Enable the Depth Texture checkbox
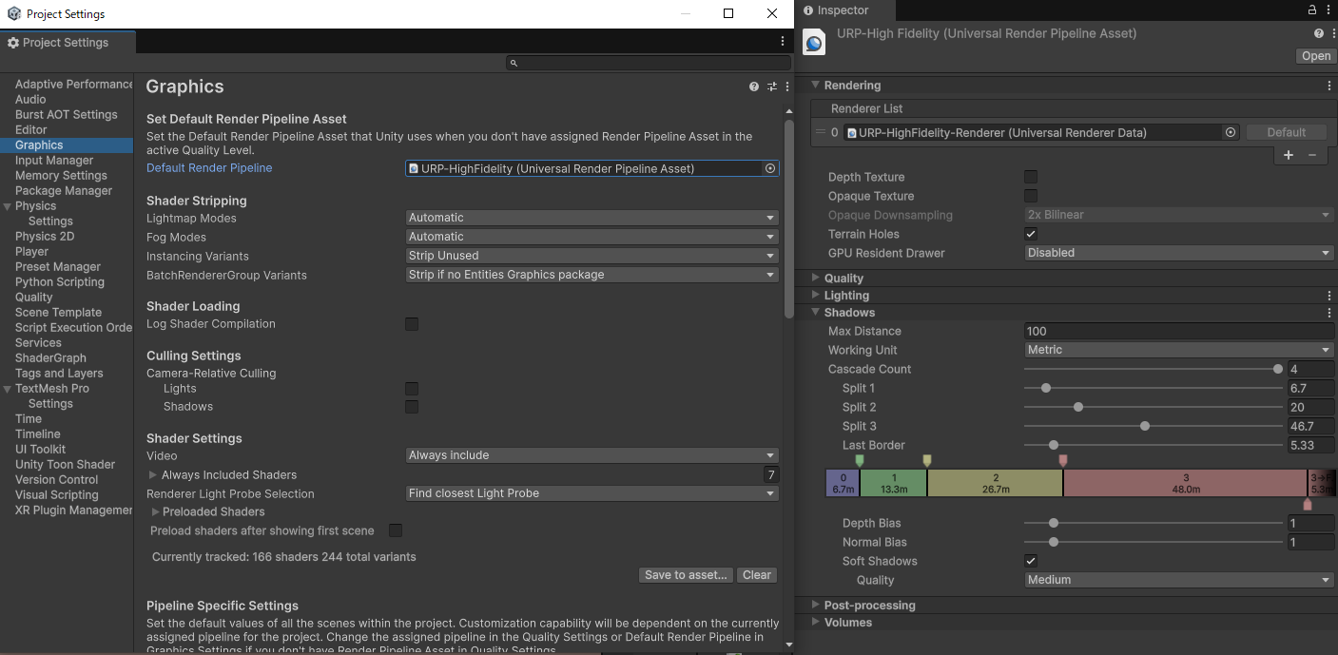1338x655 pixels. pos(1031,177)
